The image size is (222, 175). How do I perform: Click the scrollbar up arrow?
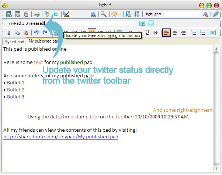tap(216, 49)
